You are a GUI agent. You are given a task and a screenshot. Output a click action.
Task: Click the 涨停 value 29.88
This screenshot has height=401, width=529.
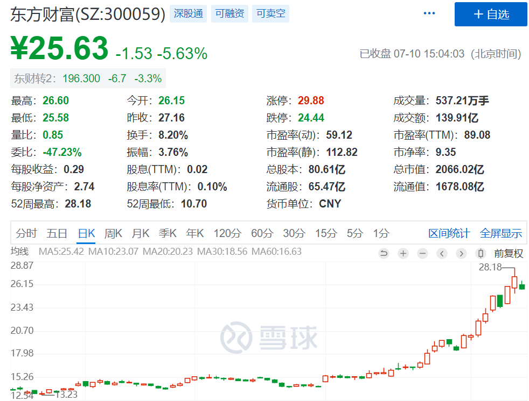(311, 101)
